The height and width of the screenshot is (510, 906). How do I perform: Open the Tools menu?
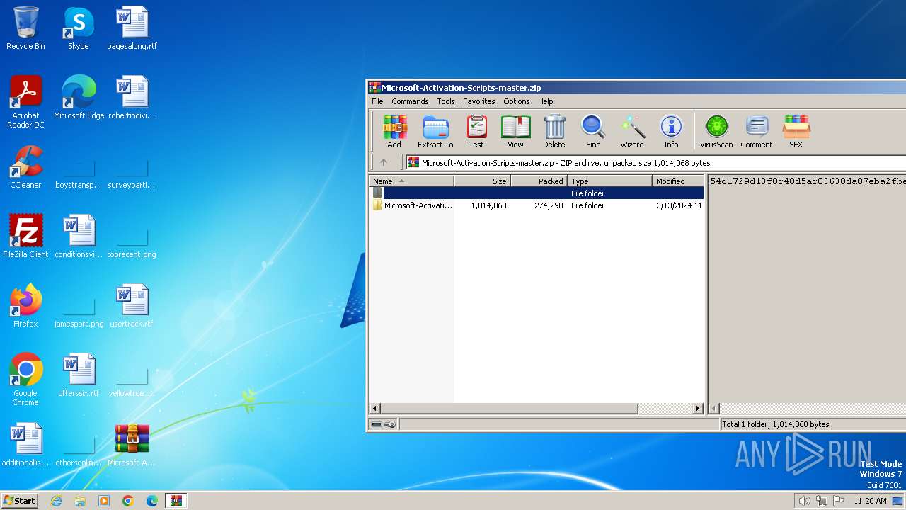[446, 101]
